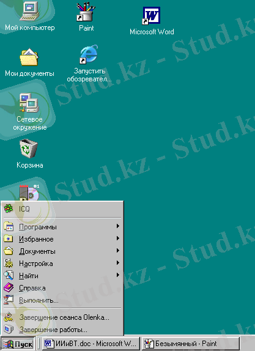
Task: Select Завершение сеанса Olenka... entry
Action: (x=62, y=317)
